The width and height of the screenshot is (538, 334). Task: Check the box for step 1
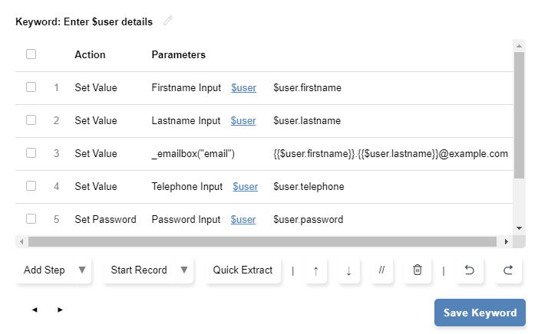point(31,87)
